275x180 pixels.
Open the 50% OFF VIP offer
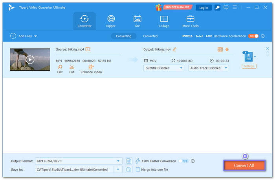pyautogui.click(x=177, y=7)
